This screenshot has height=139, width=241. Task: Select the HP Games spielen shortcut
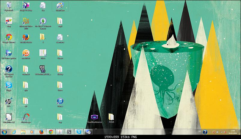[x=9, y=54]
